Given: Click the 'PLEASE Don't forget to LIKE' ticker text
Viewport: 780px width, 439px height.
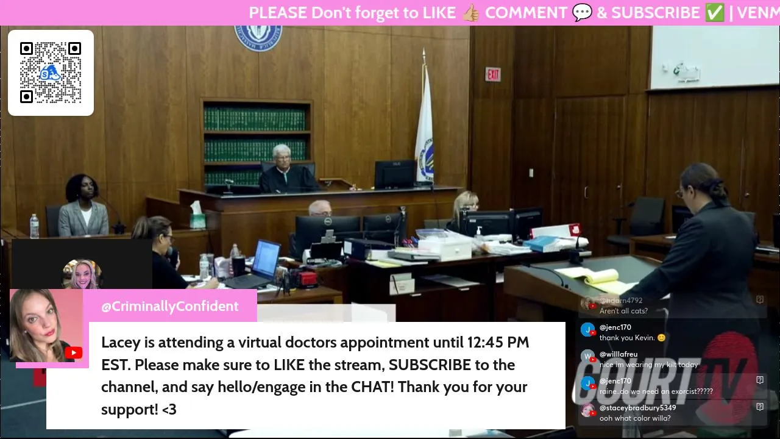Looking at the screenshot, I should (x=352, y=13).
